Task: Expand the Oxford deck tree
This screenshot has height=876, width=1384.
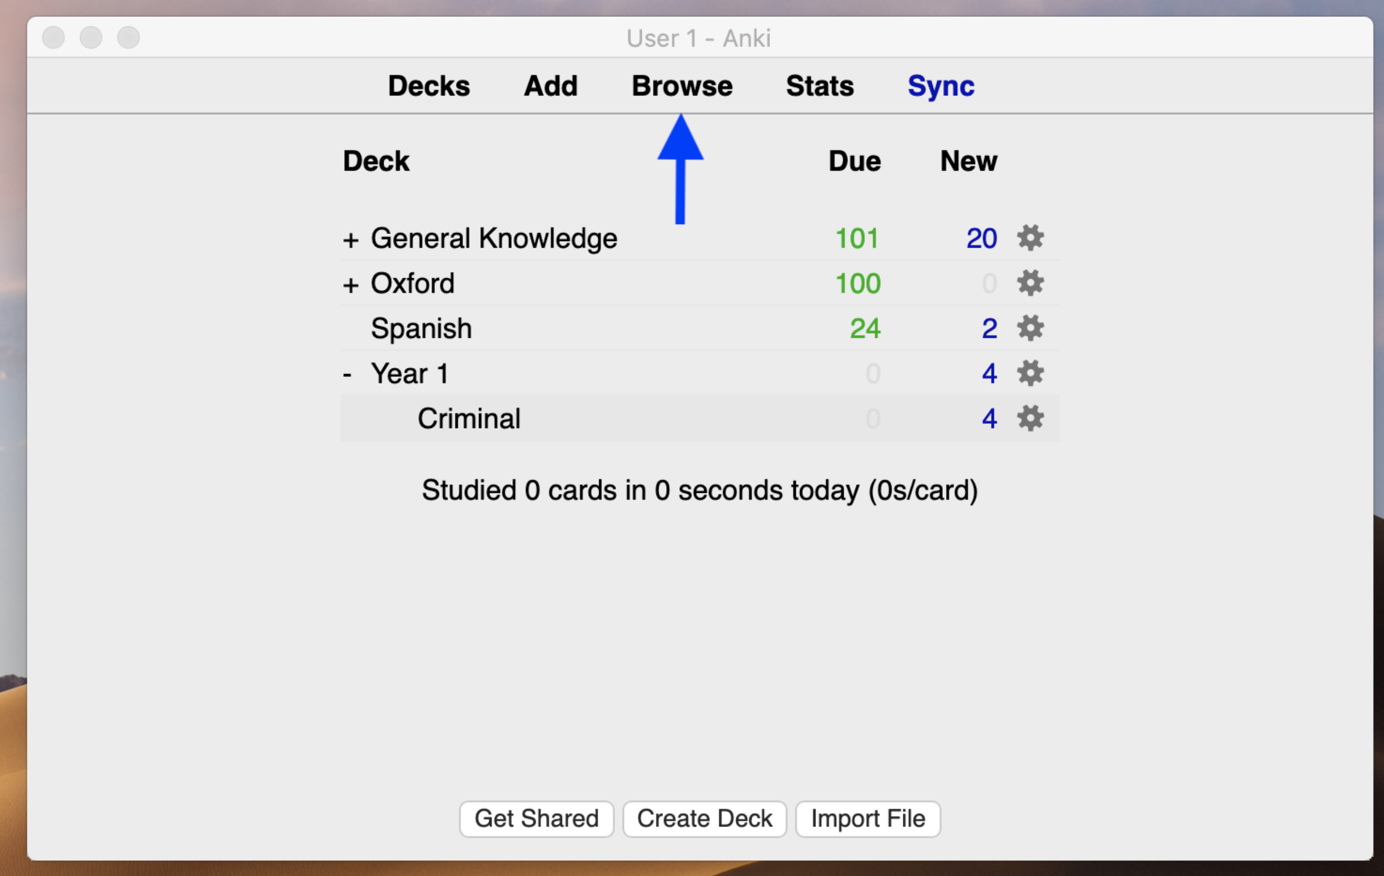Action: pyautogui.click(x=351, y=283)
